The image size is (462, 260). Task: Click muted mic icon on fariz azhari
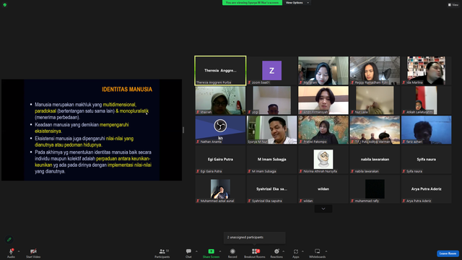click(x=404, y=142)
